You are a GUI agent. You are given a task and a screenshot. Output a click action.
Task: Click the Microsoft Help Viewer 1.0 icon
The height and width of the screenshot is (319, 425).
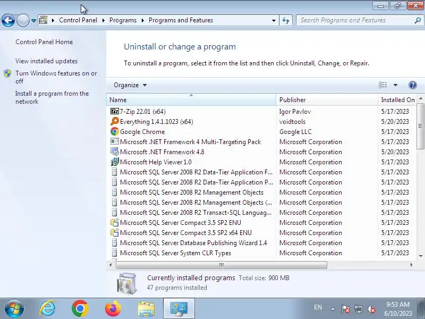tap(115, 162)
